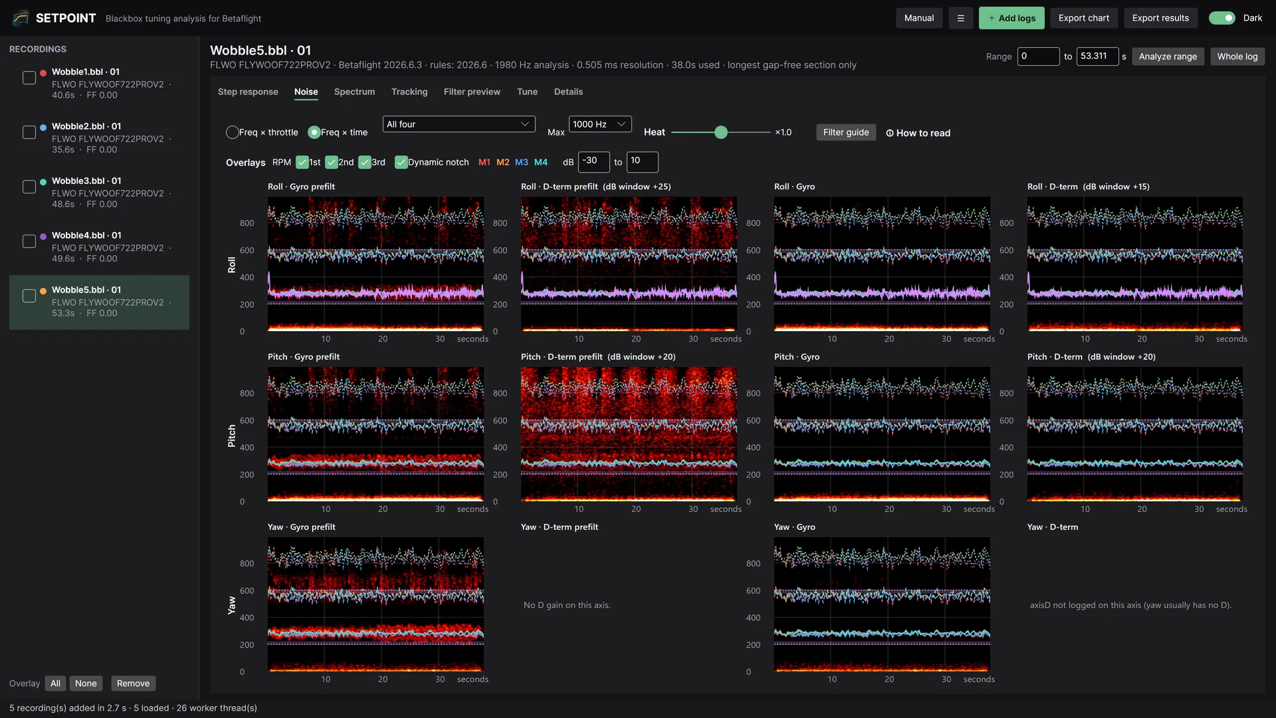This screenshot has height=718, width=1276.
Task: Select the Freq × time radio button
Action: pos(314,132)
